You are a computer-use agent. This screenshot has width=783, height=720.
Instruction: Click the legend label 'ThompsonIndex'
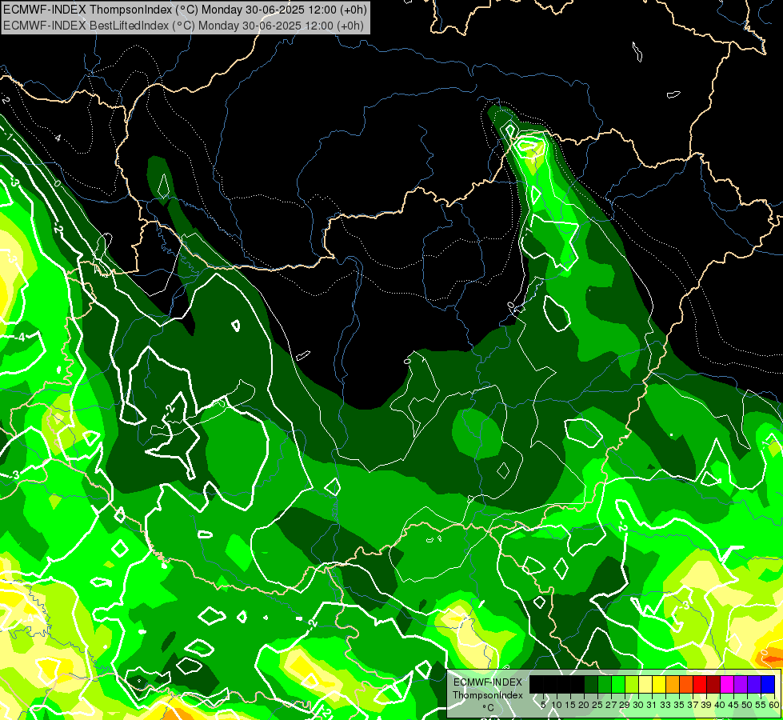coord(488,695)
